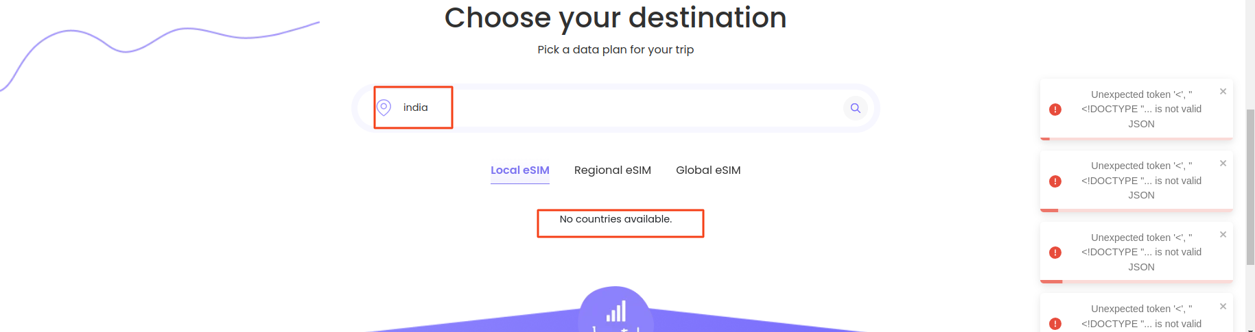The width and height of the screenshot is (1255, 332).
Task: Switch to the Regional eSIM tab
Action: [613, 170]
